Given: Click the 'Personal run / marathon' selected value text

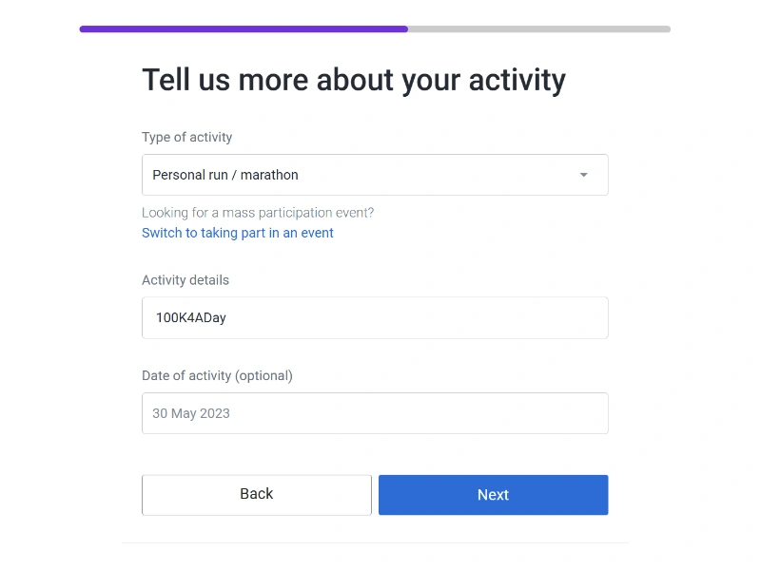Looking at the screenshot, I should 225,175.
